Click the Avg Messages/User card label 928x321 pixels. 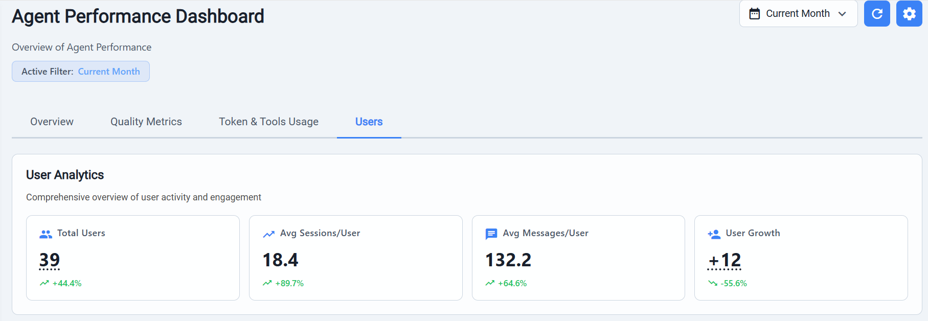click(546, 233)
